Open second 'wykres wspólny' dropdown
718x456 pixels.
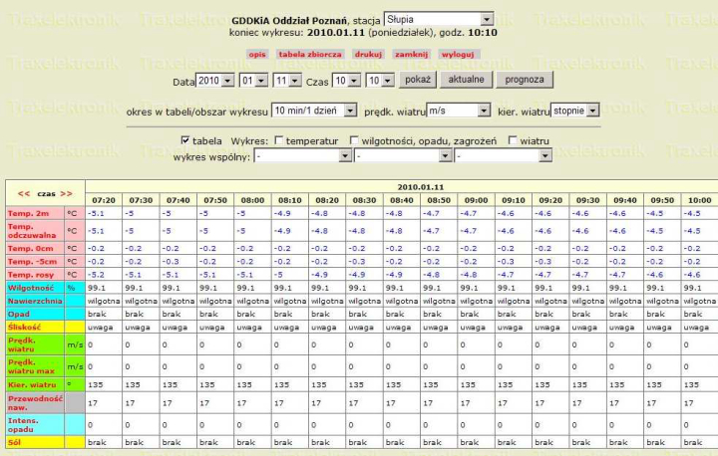[x=403, y=156]
